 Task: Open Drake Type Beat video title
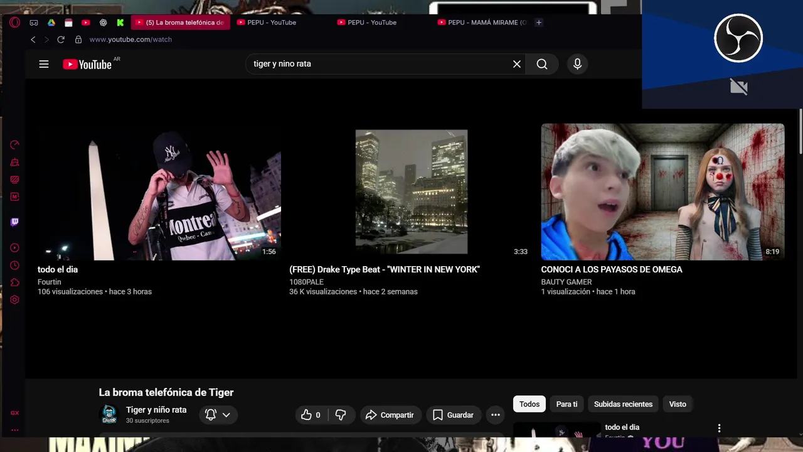(385, 269)
